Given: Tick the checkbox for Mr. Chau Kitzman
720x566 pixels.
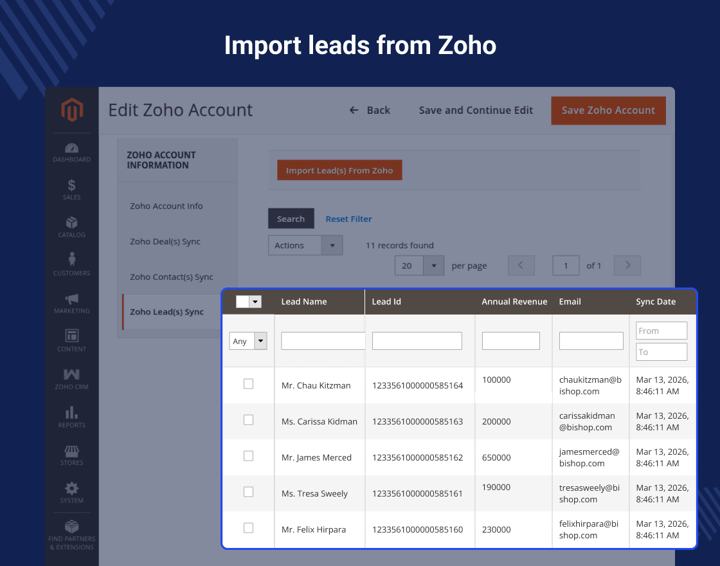Looking at the screenshot, I should tap(248, 383).
